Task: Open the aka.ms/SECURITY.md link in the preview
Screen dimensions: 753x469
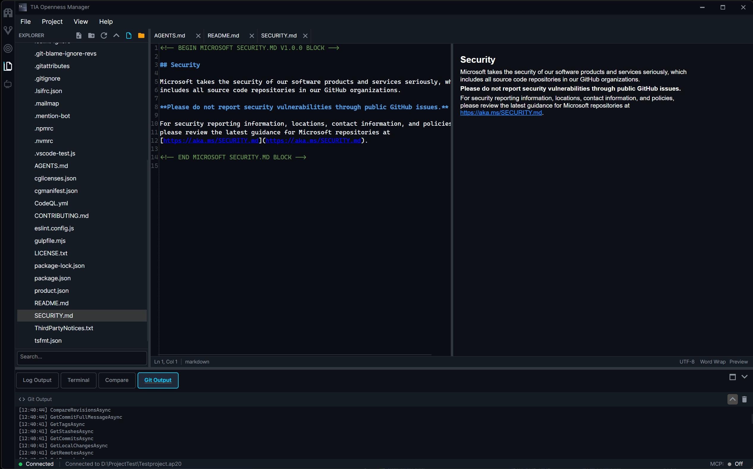Action: click(x=501, y=113)
